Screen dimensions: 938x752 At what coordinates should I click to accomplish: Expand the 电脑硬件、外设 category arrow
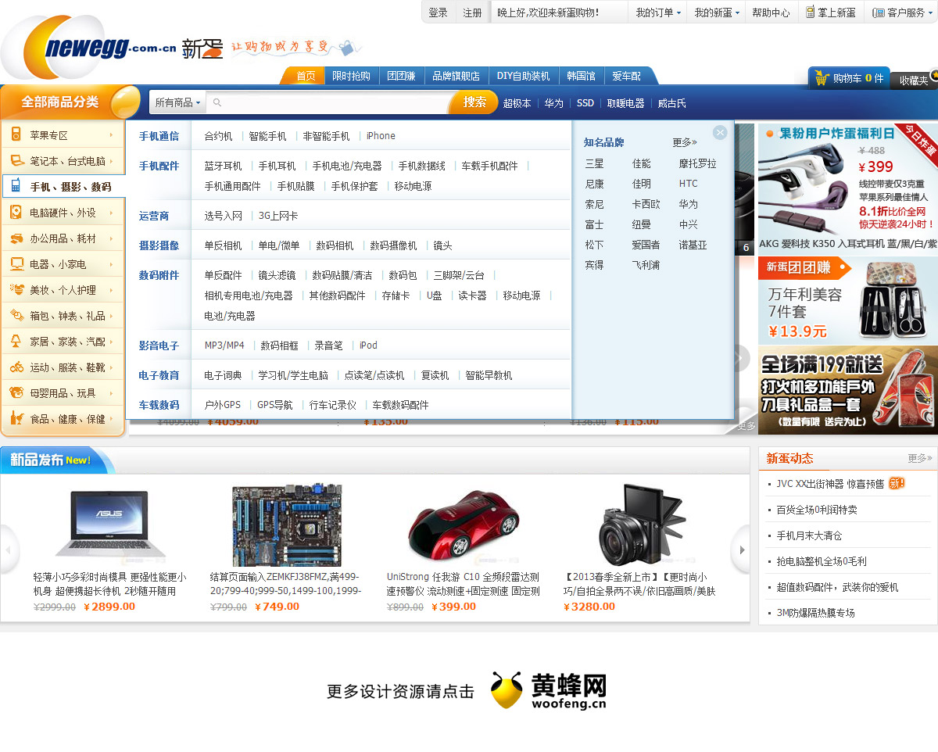(112, 213)
